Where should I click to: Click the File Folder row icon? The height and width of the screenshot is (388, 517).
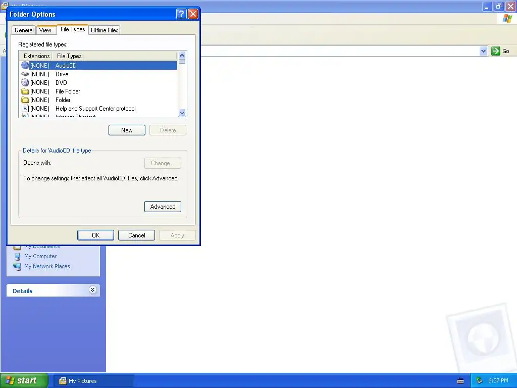25,91
